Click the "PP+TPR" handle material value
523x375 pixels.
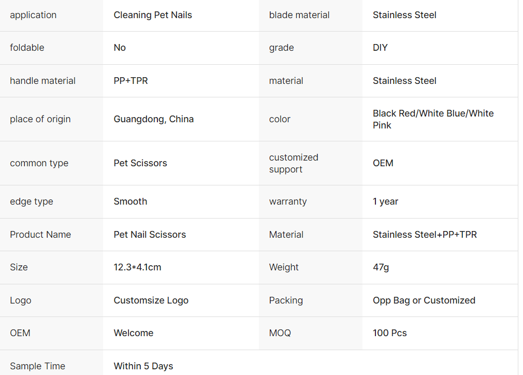point(130,81)
